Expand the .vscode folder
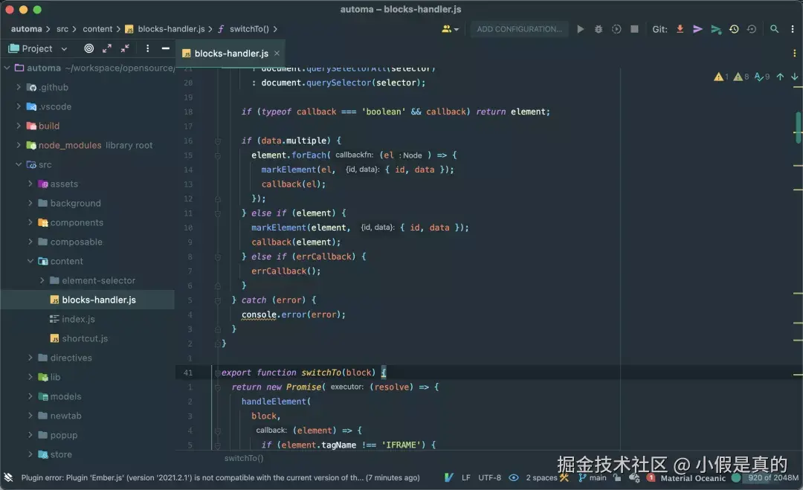This screenshot has width=803, height=490. tap(19, 106)
